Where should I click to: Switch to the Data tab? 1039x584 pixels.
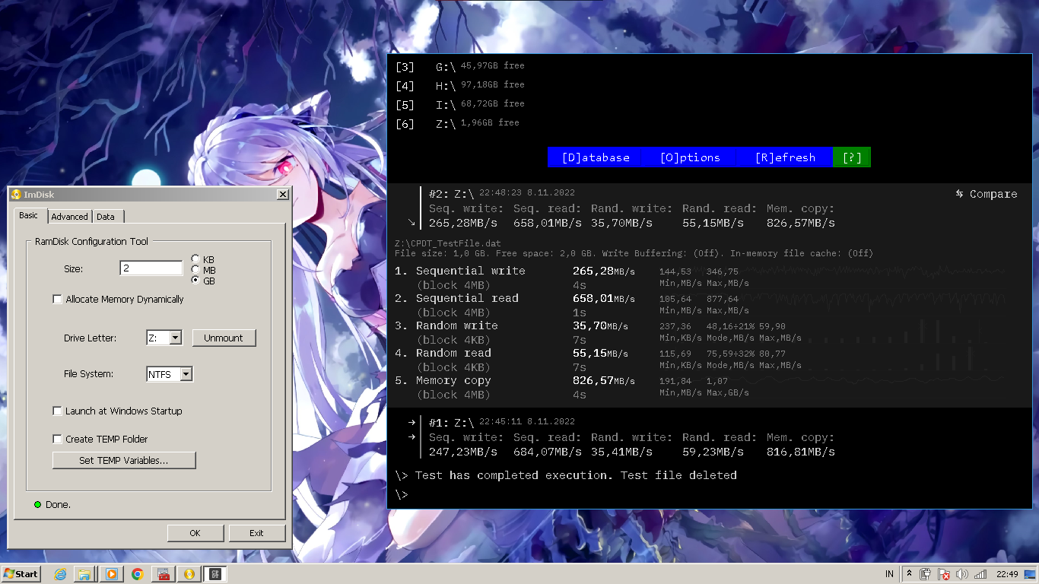106,217
